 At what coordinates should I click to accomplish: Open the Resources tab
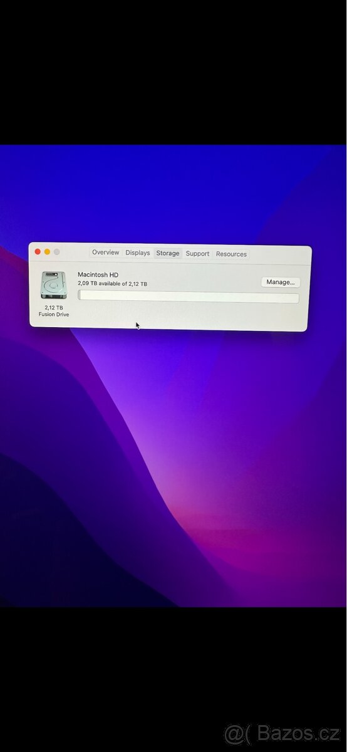click(x=231, y=254)
